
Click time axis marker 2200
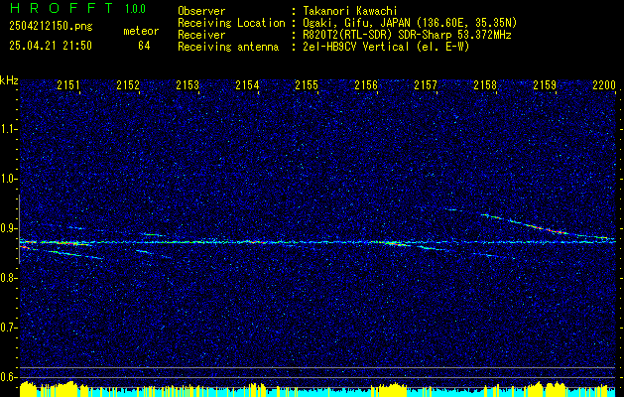click(x=604, y=85)
